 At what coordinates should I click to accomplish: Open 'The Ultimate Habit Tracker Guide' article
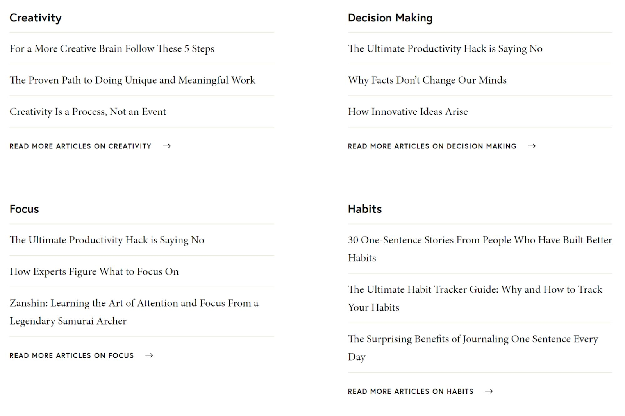click(x=475, y=298)
